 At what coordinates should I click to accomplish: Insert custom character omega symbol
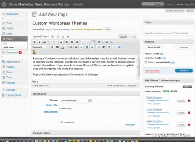(x=92, y=47)
